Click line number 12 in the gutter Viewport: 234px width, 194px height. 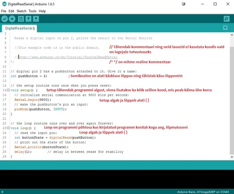pyautogui.click(x=4, y=76)
